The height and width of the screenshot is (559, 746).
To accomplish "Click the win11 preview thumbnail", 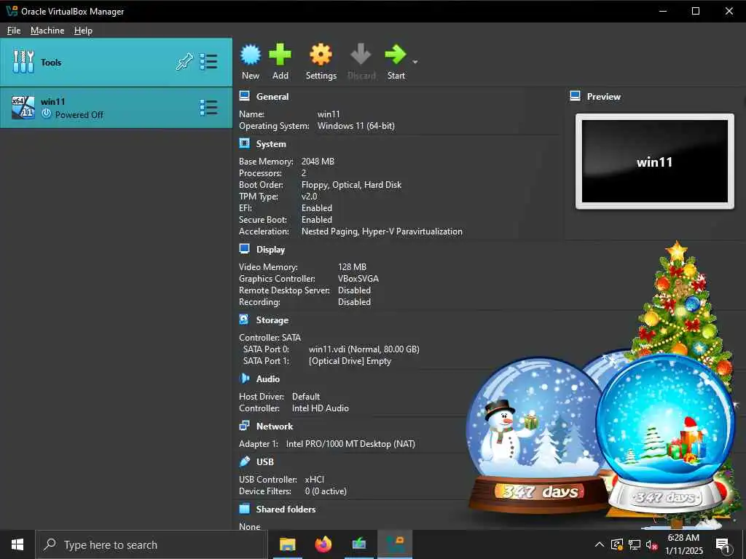I will 655,161.
